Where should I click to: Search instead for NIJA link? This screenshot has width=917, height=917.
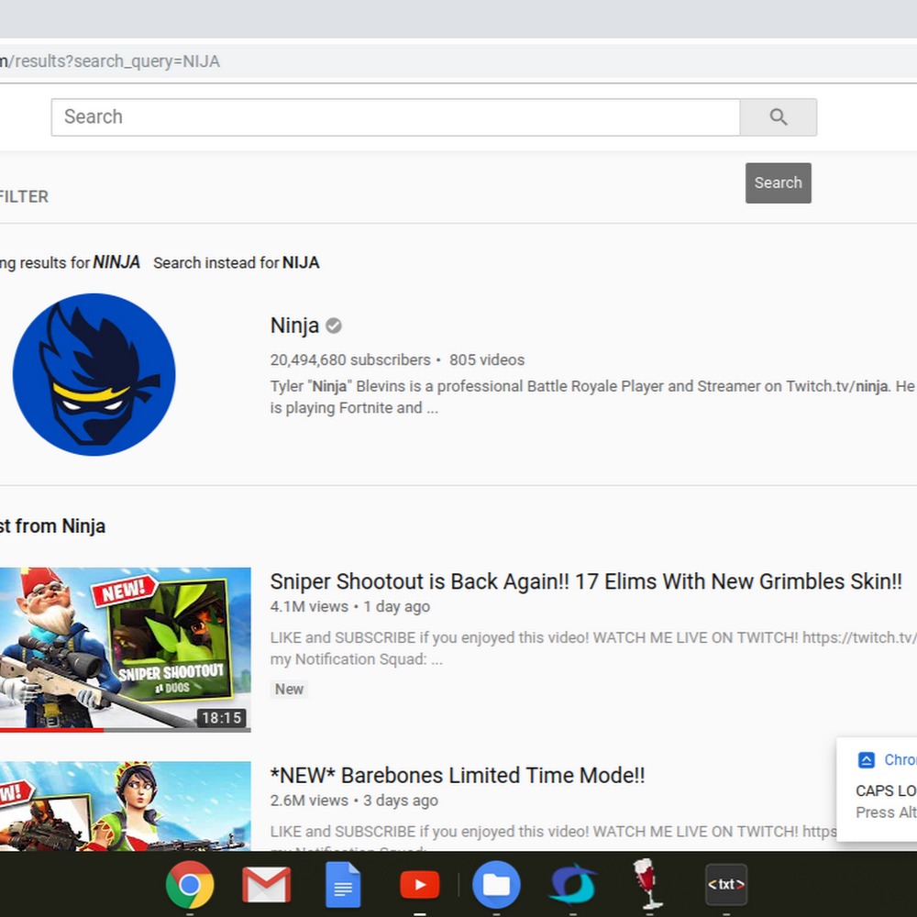pos(237,262)
